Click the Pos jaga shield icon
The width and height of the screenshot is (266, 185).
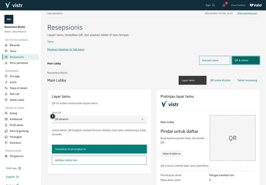(6, 76)
